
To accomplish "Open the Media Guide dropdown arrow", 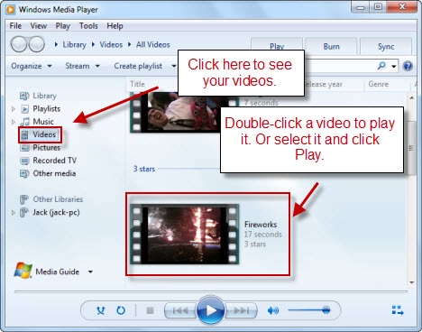I will pyautogui.click(x=90, y=272).
